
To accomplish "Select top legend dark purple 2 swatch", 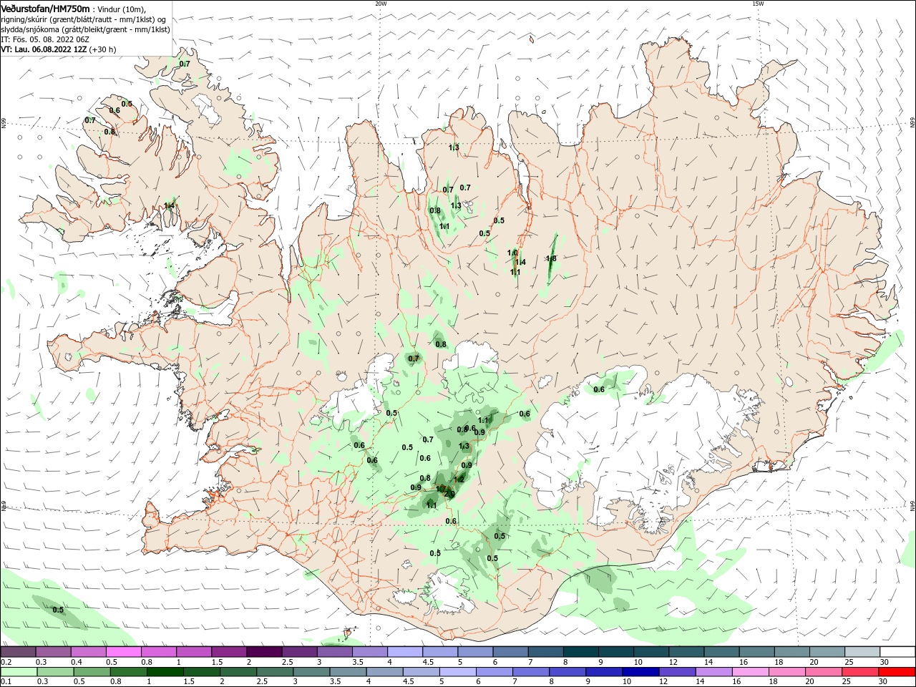I will pyautogui.click(x=263, y=651).
